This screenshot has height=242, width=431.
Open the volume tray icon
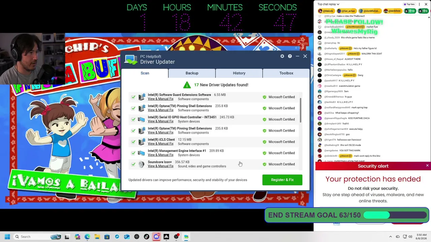tap(410, 237)
